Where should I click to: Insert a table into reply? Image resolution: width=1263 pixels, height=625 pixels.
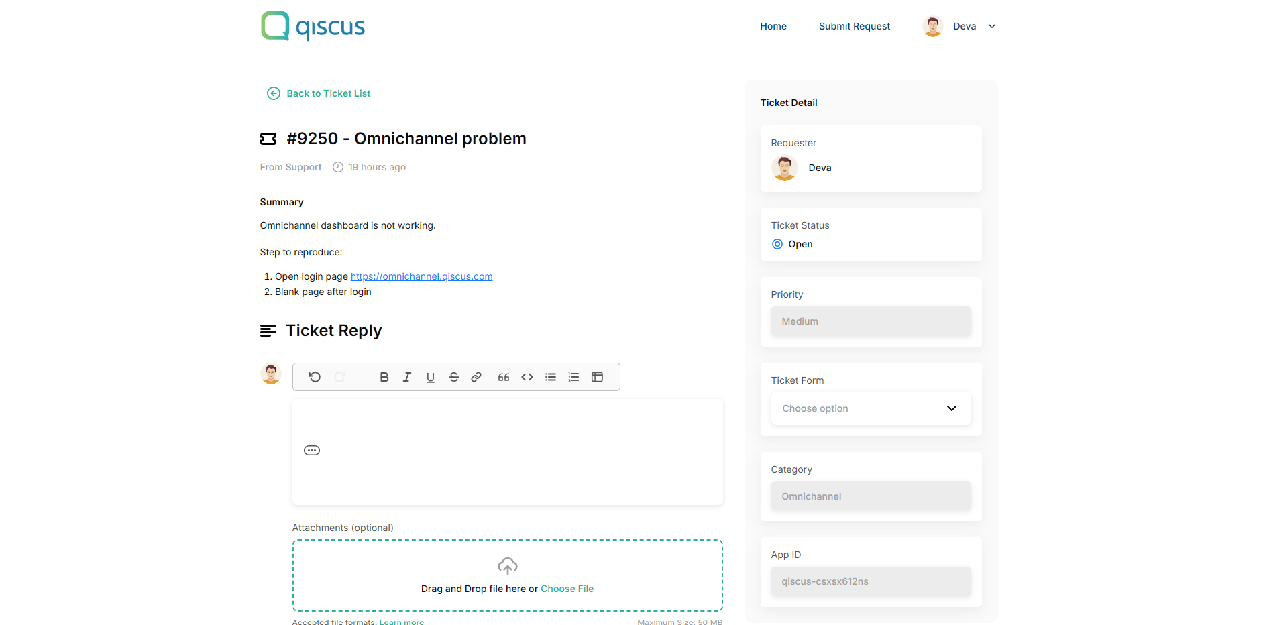(x=597, y=377)
